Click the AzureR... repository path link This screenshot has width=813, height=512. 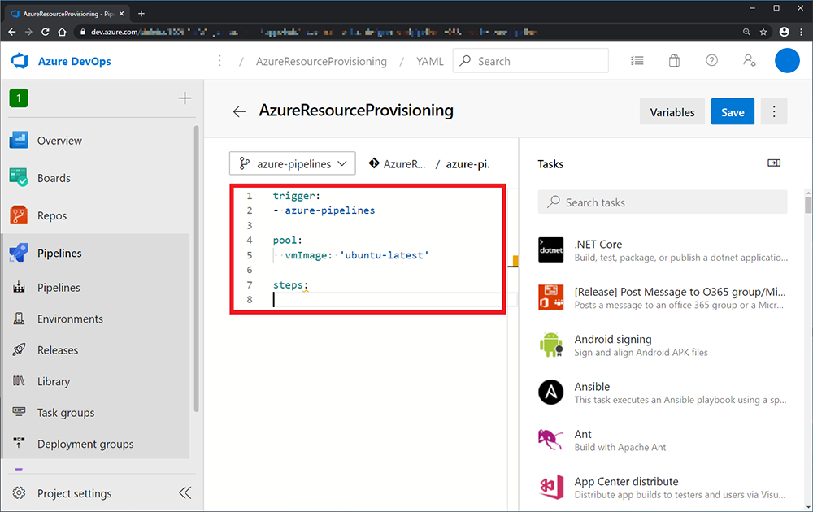398,163
